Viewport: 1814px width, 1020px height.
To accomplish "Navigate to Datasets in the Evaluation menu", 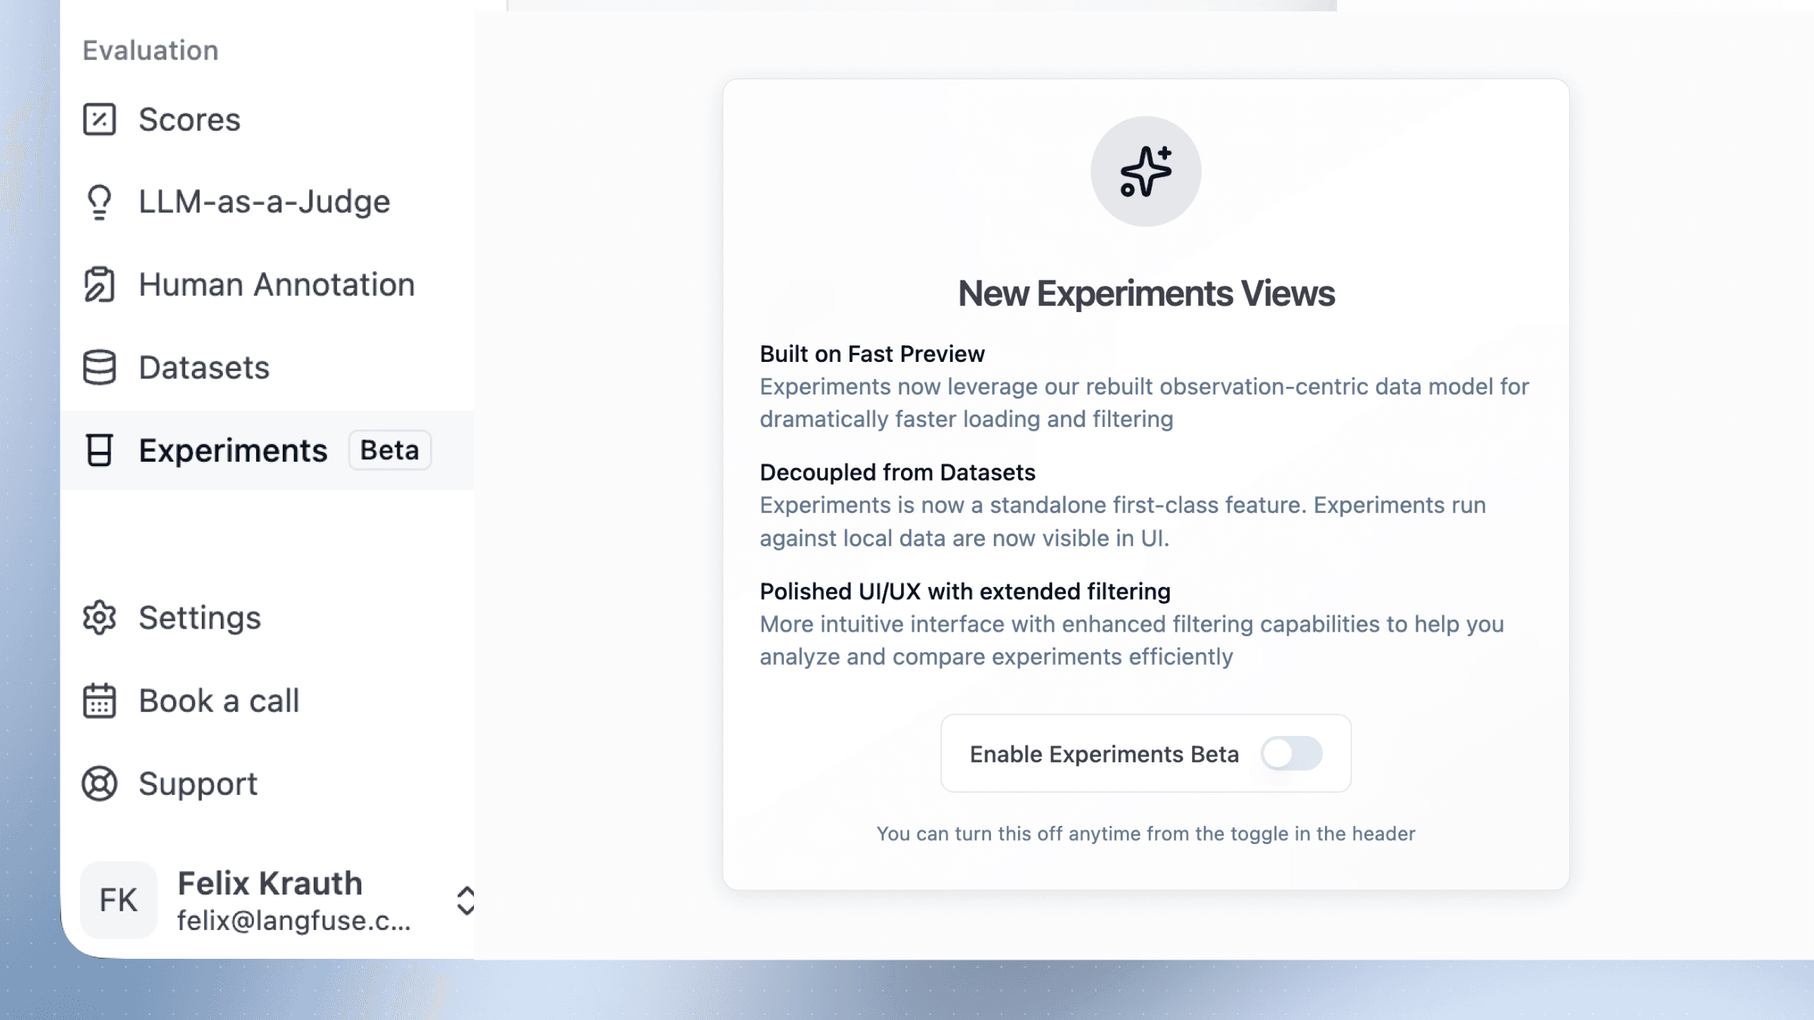I will [203, 368].
